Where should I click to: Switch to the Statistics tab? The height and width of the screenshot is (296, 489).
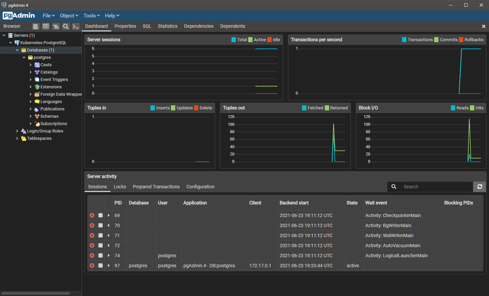coord(168,26)
